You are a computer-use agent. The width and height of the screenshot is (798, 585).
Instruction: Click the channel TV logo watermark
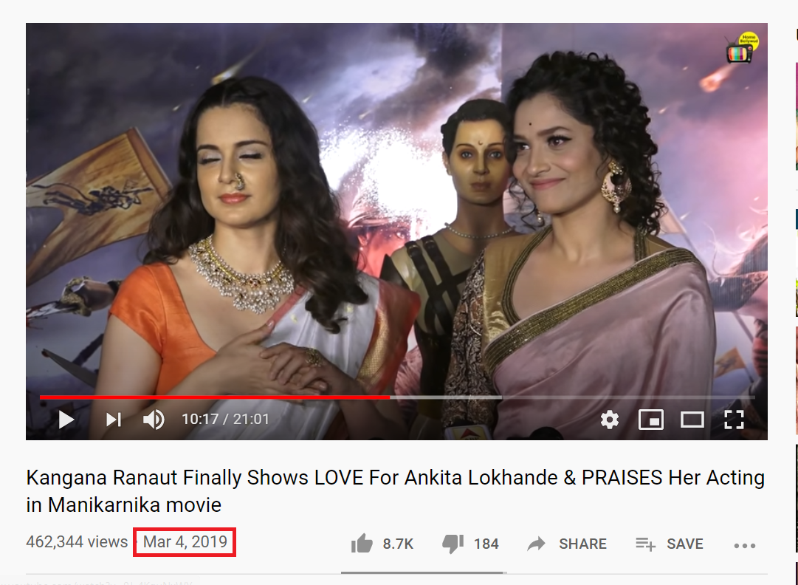(x=743, y=49)
